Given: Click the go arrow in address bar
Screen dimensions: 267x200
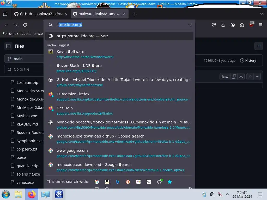Looking at the screenshot, I should click(190, 25).
